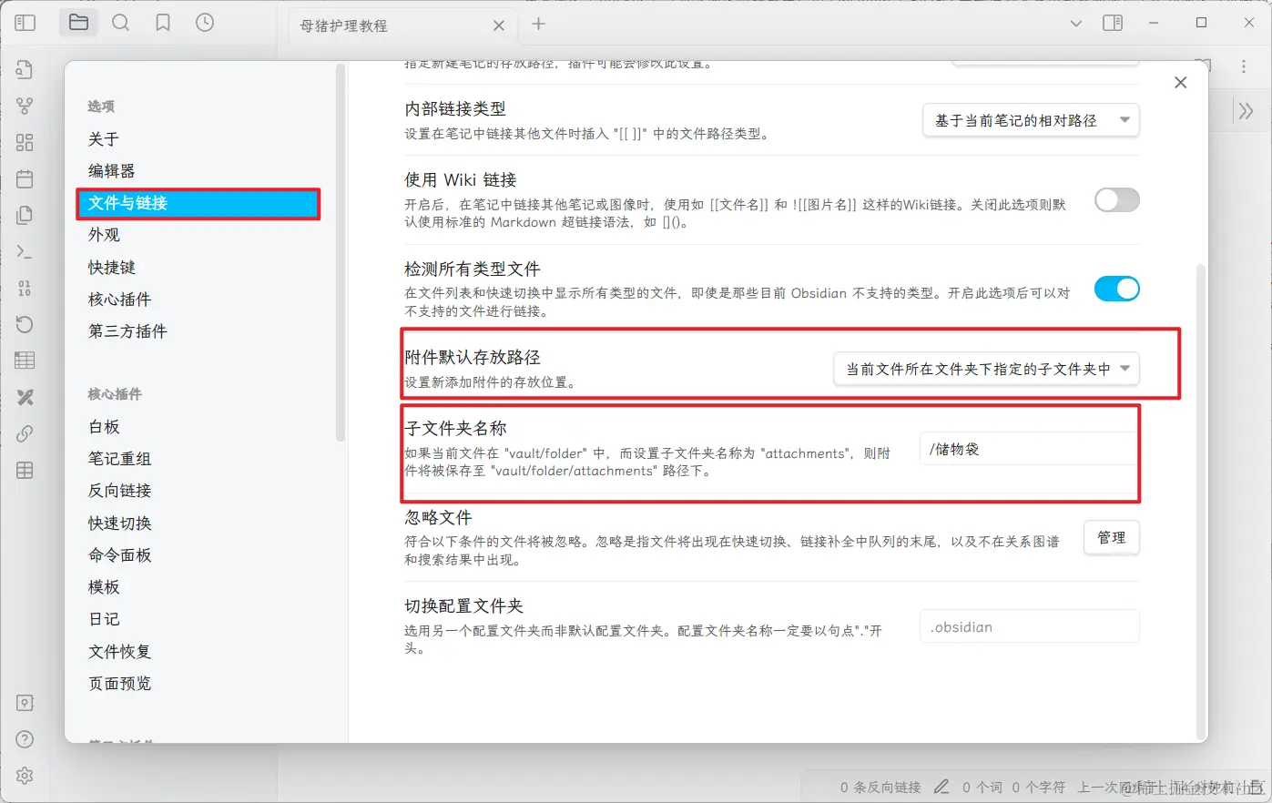The image size is (1272, 803).
Task: Click the binary 01/10 ribbon icon
Action: point(25,289)
